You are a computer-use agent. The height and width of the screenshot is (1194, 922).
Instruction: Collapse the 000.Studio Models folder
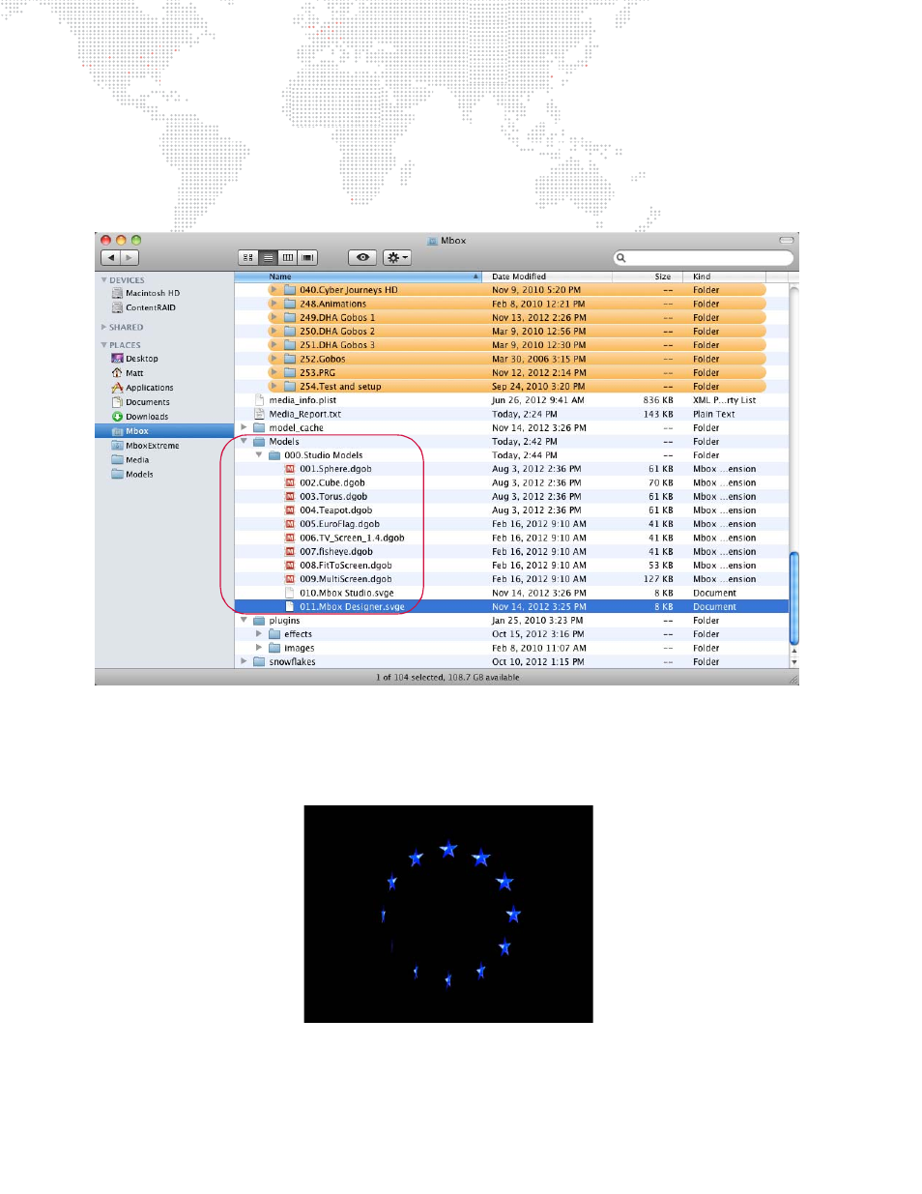(x=259, y=455)
